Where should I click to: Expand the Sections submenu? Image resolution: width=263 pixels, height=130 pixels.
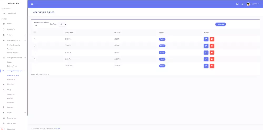[x=25, y=107]
